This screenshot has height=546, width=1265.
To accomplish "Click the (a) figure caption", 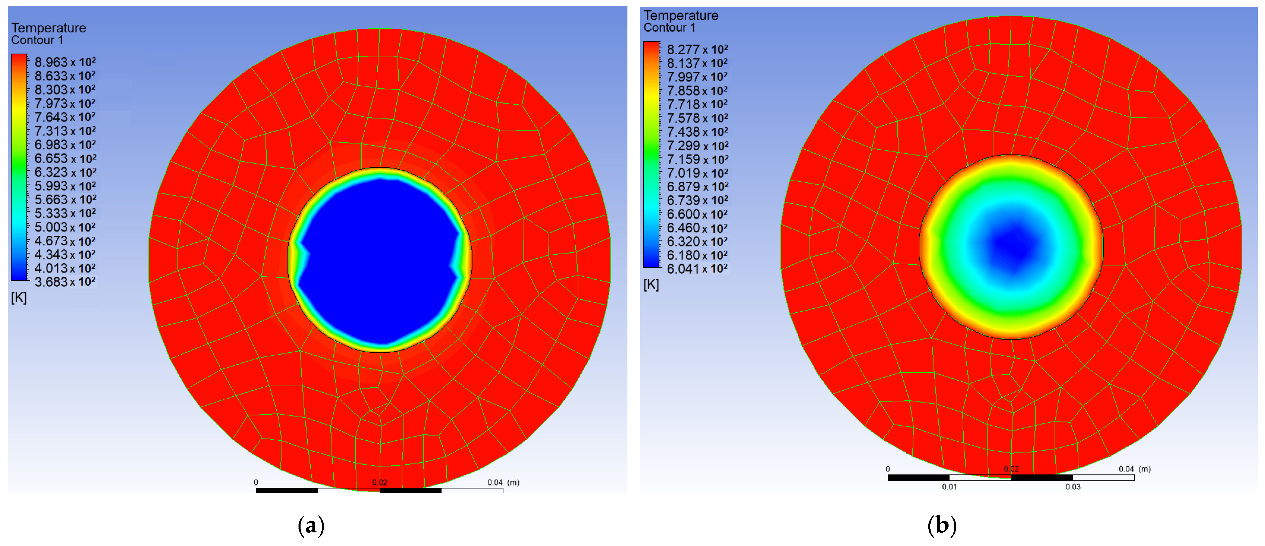I will coord(311,525).
